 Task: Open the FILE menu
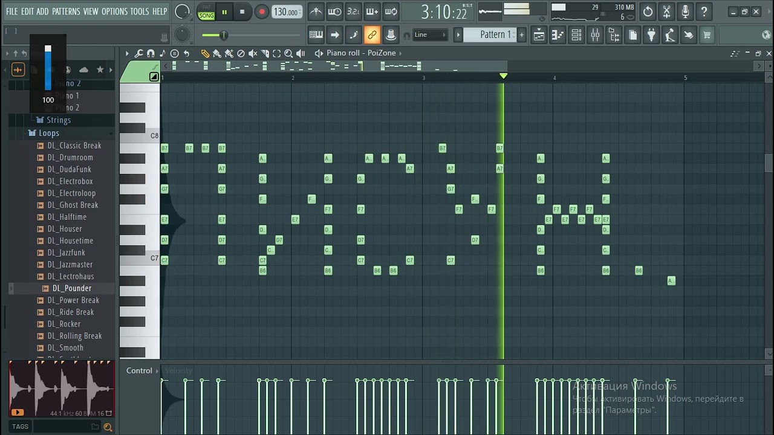(11, 11)
